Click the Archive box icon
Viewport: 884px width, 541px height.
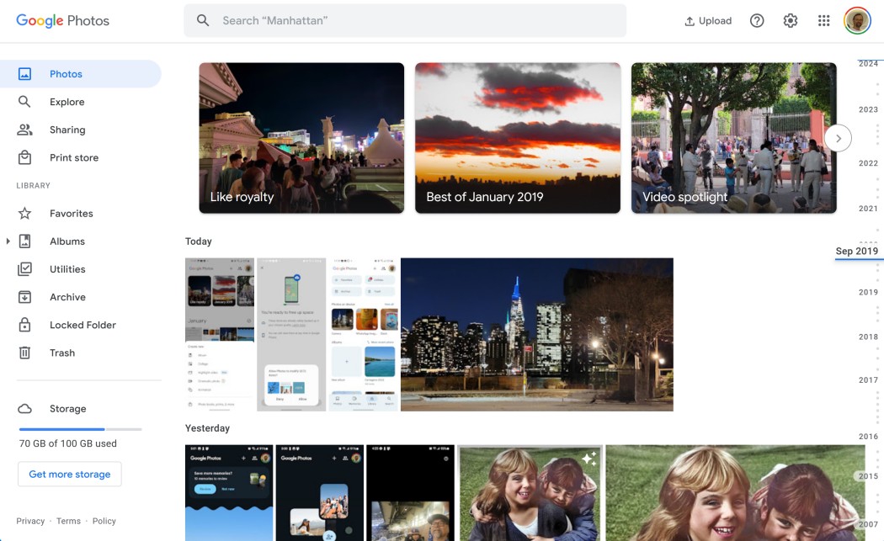coord(24,297)
